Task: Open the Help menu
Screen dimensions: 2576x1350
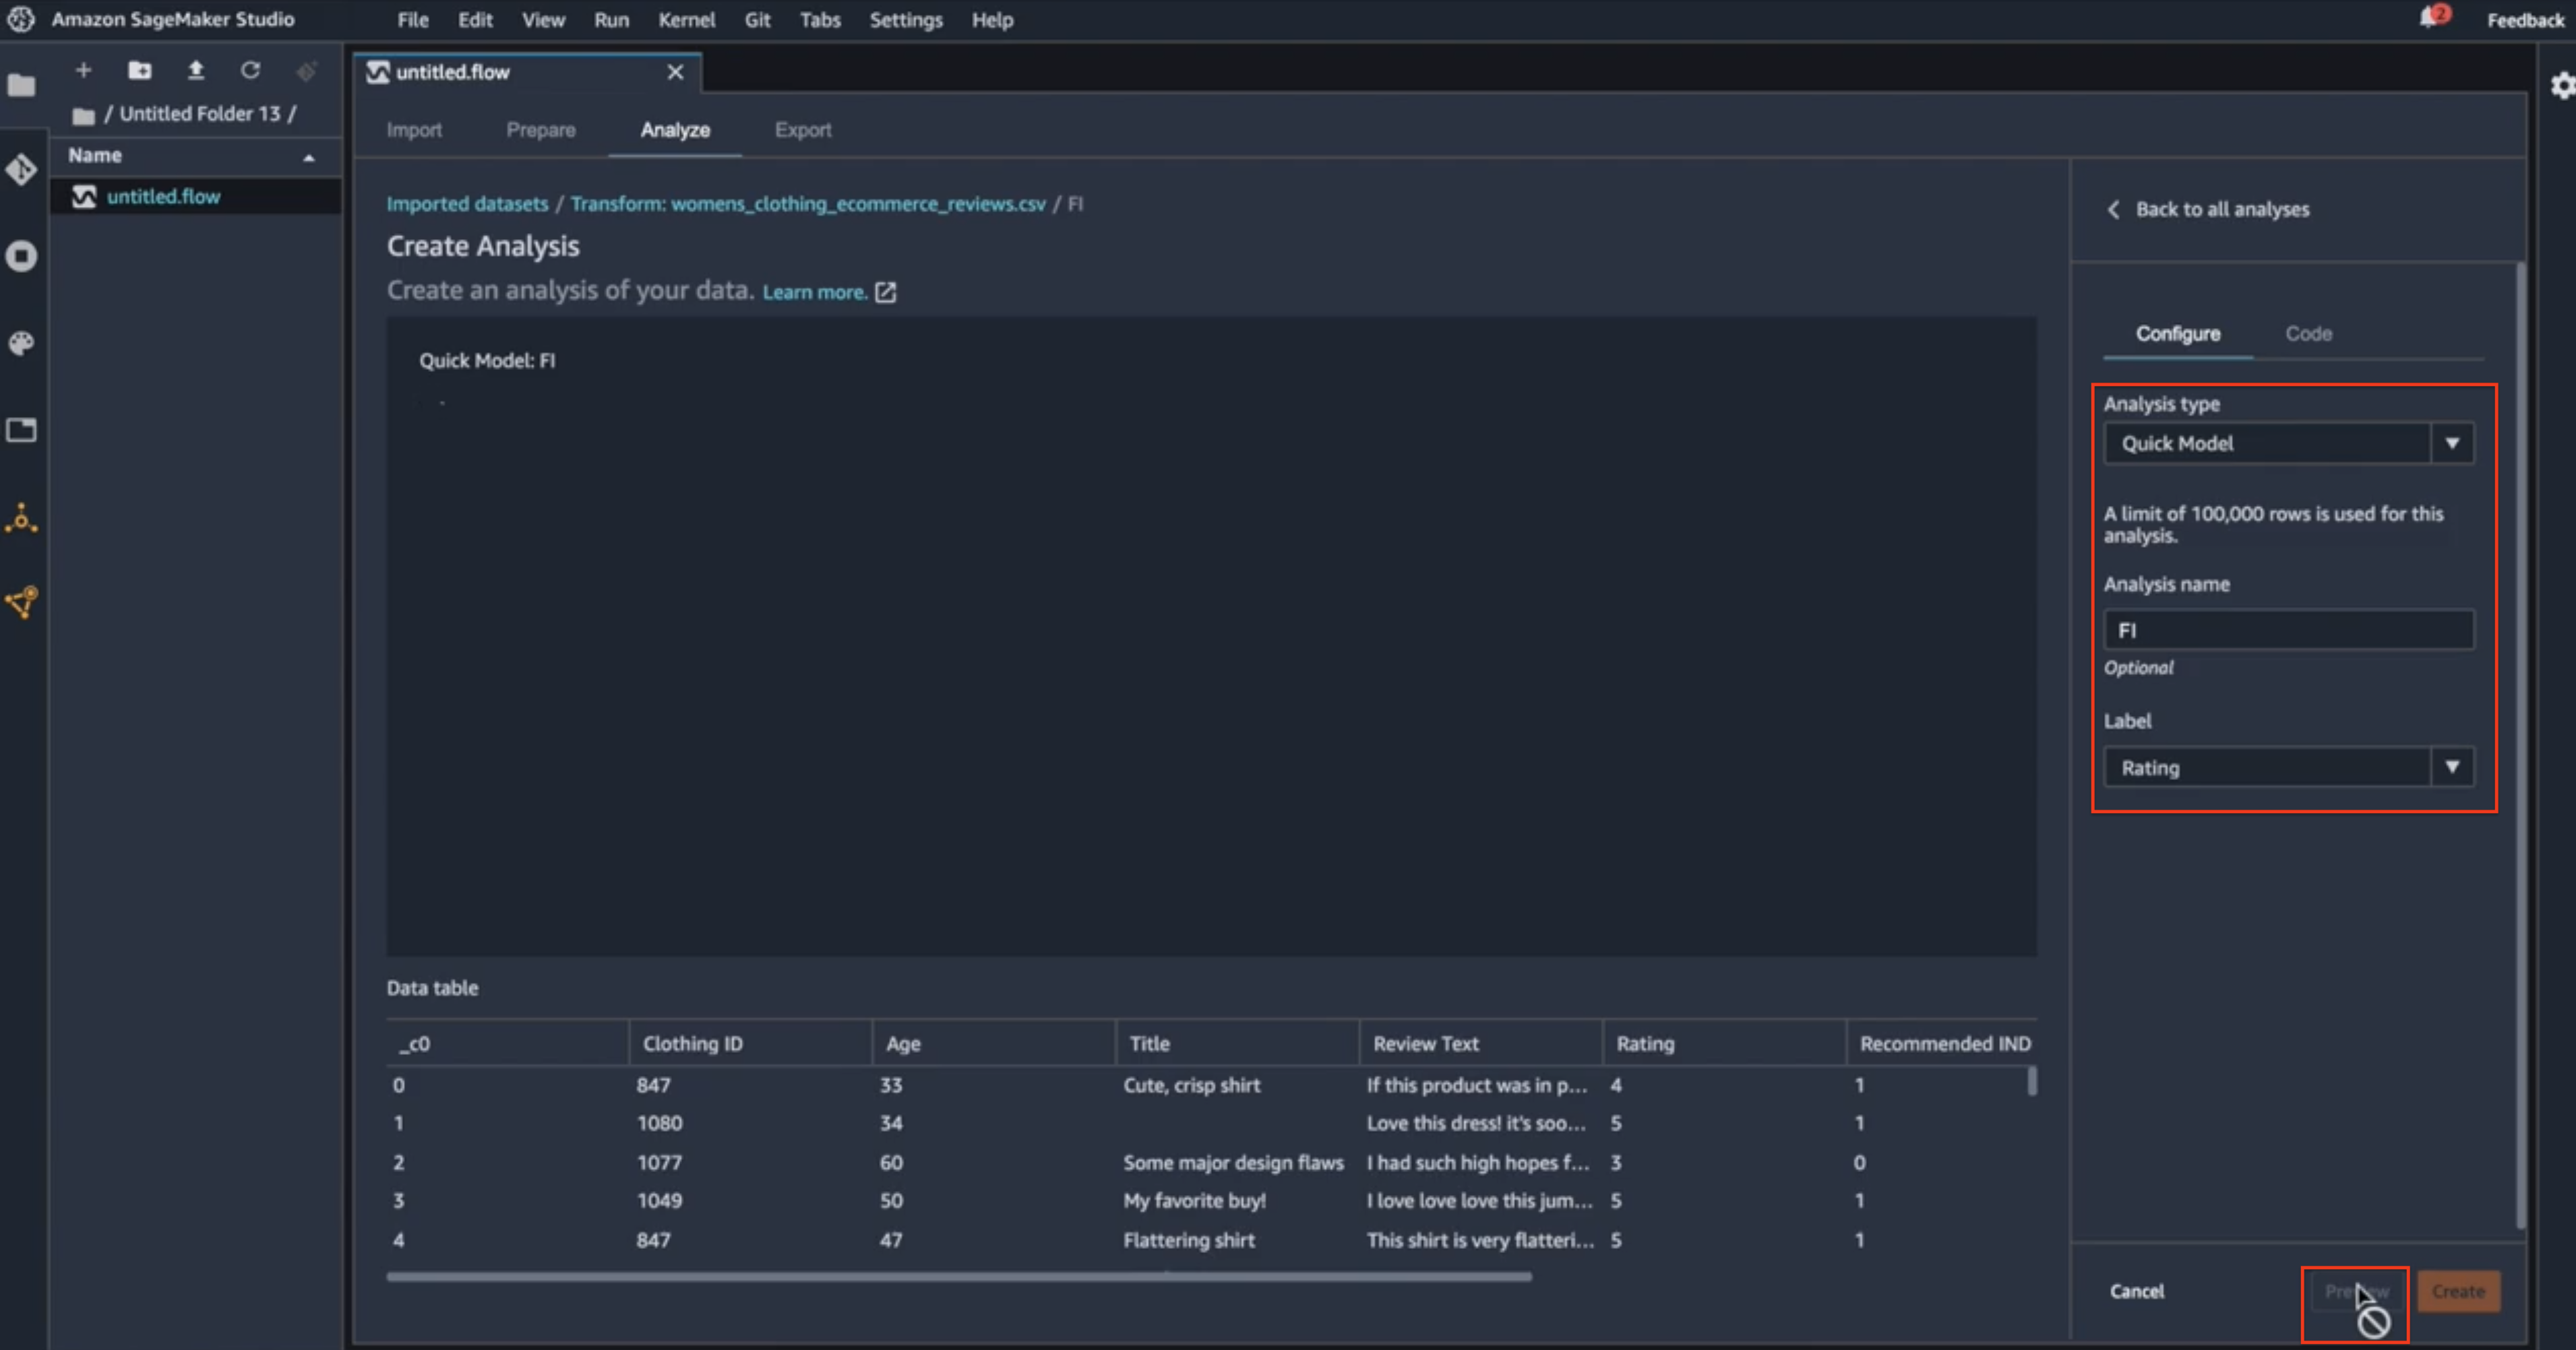Action: coord(992,20)
